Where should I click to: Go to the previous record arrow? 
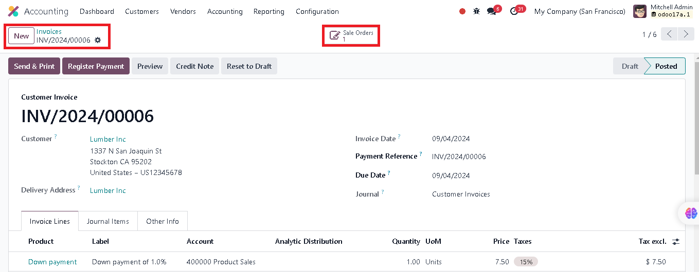point(669,34)
